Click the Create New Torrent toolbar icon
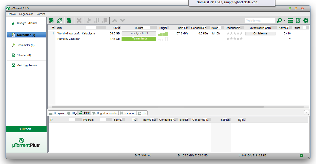316x164 pixels. point(69,20)
